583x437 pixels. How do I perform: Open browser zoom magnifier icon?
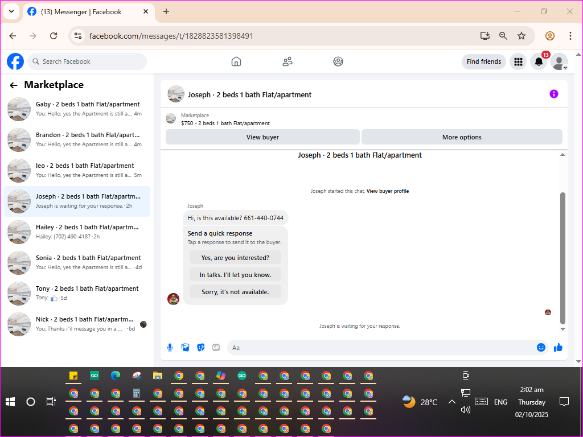(x=503, y=36)
